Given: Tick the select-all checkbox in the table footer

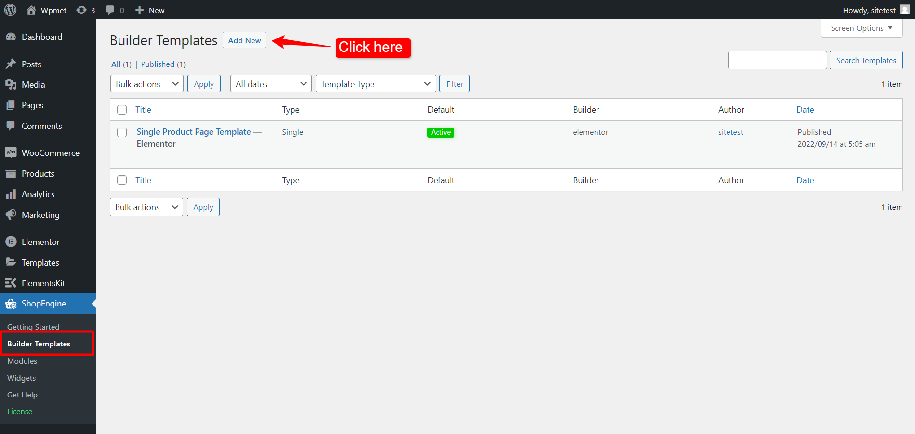Looking at the screenshot, I should pyautogui.click(x=122, y=180).
